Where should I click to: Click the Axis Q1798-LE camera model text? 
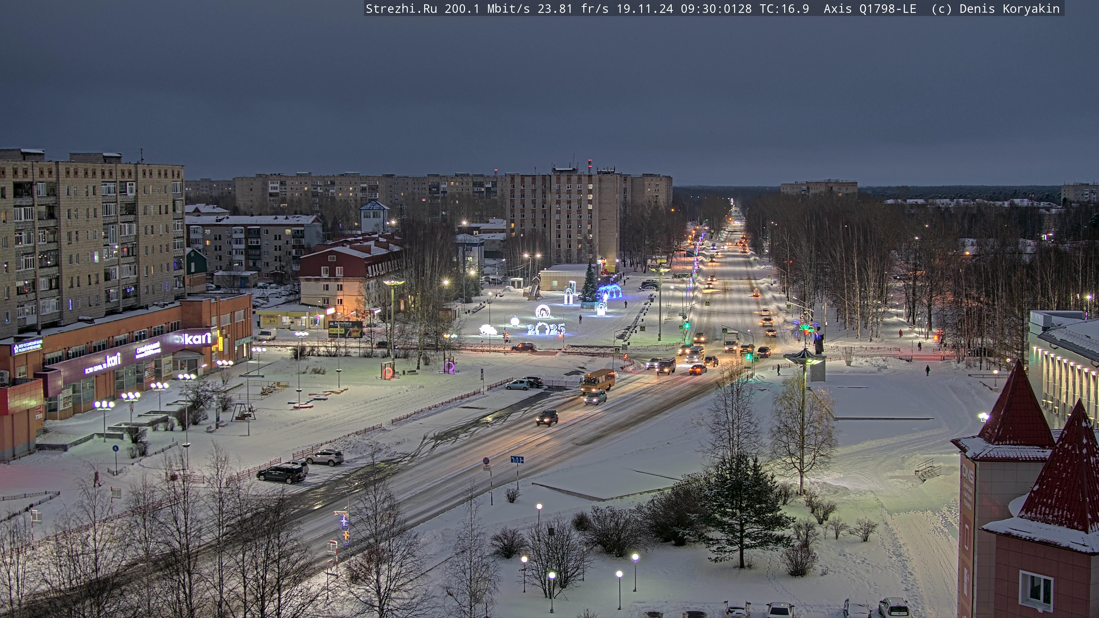click(870, 9)
